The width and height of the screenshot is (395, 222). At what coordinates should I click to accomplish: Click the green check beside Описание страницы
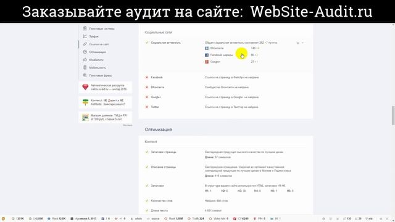(x=147, y=167)
